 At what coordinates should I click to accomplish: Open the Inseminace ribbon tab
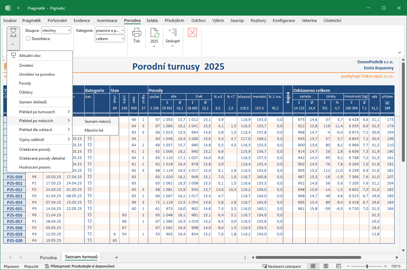tap(107, 21)
